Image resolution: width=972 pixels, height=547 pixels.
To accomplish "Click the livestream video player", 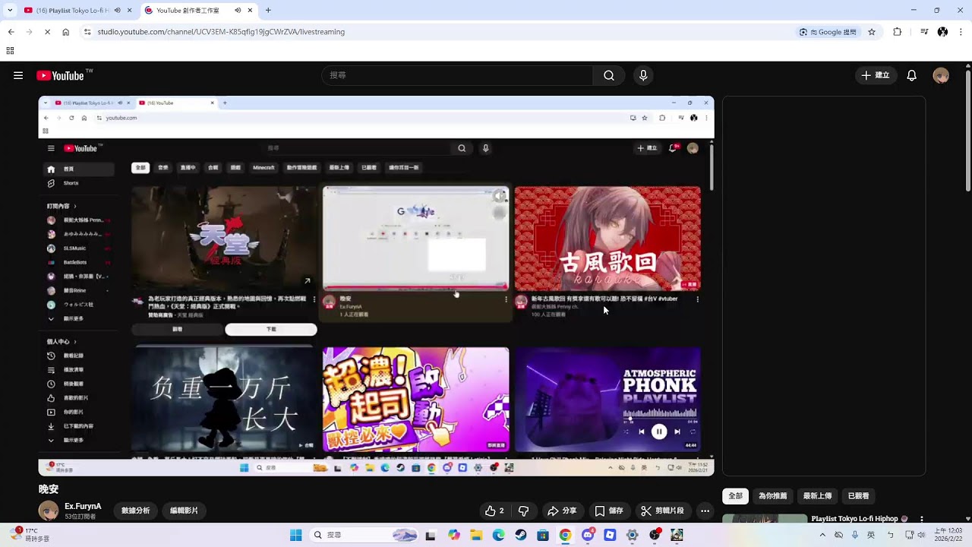I will 377,286.
